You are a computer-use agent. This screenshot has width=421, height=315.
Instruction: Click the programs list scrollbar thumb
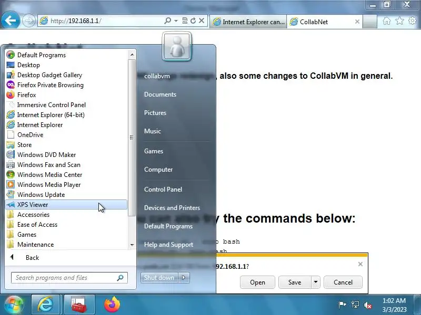[x=132, y=138]
